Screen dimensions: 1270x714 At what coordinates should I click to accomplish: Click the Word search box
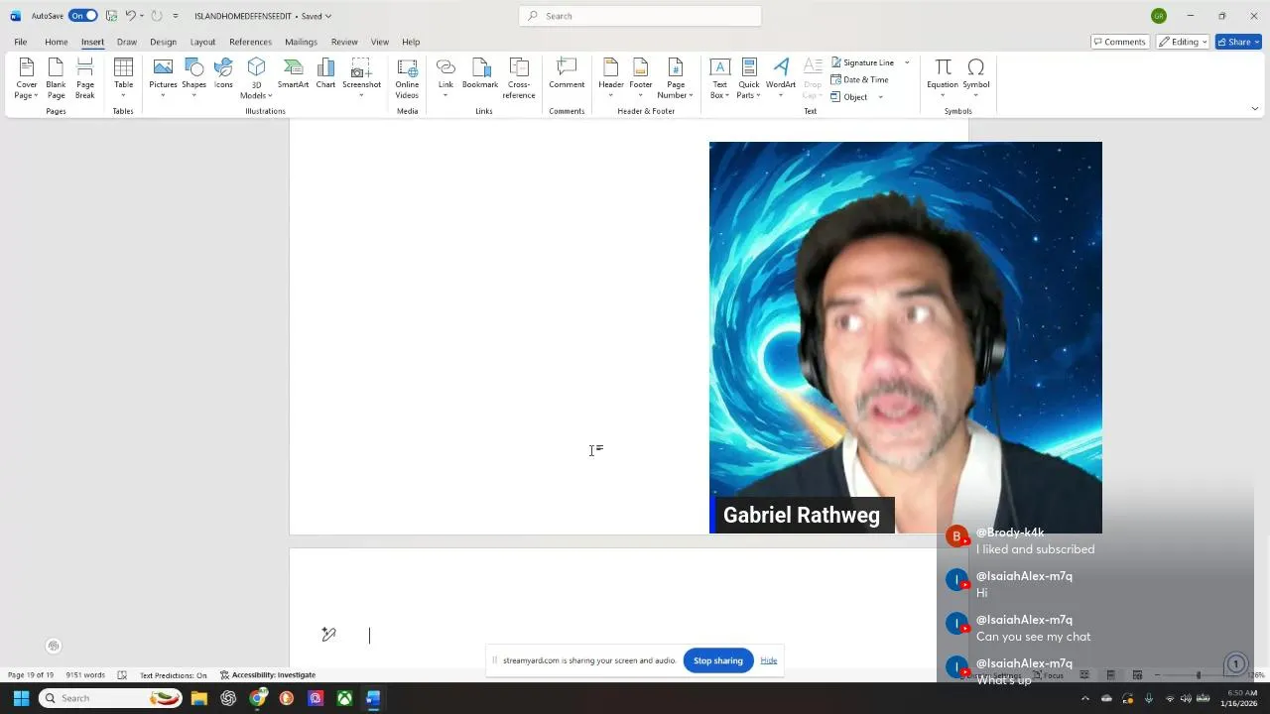(640, 16)
